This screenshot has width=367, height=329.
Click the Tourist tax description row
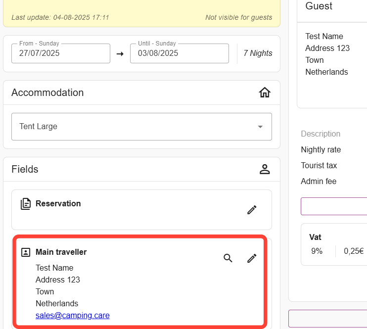pos(319,166)
